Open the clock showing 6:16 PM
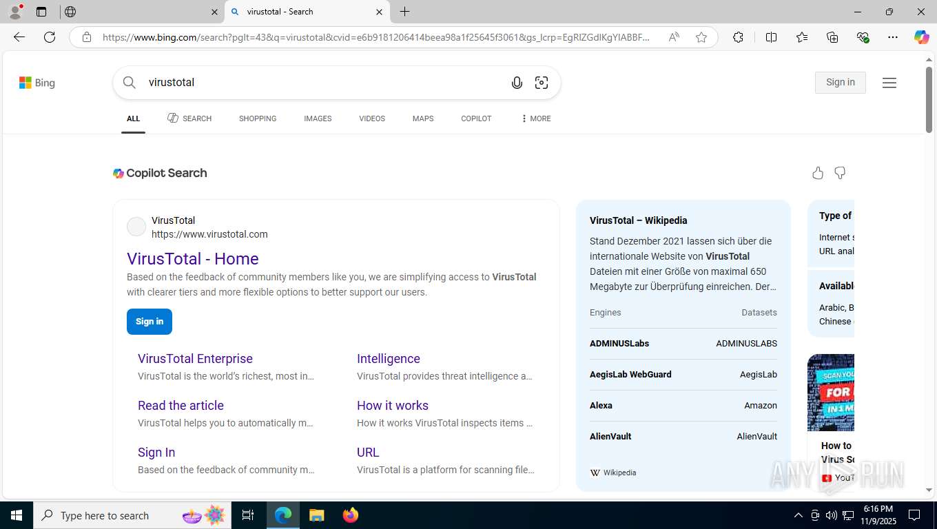The height and width of the screenshot is (529, 937). point(878,515)
